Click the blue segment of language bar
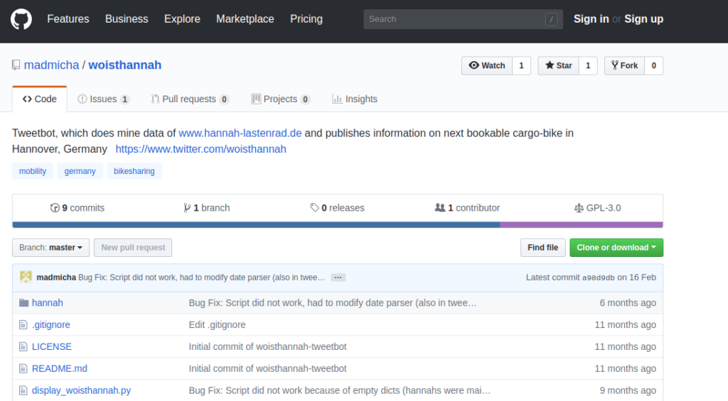Image resolution: width=728 pixels, height=401 pixels. (x=256, y=225)
